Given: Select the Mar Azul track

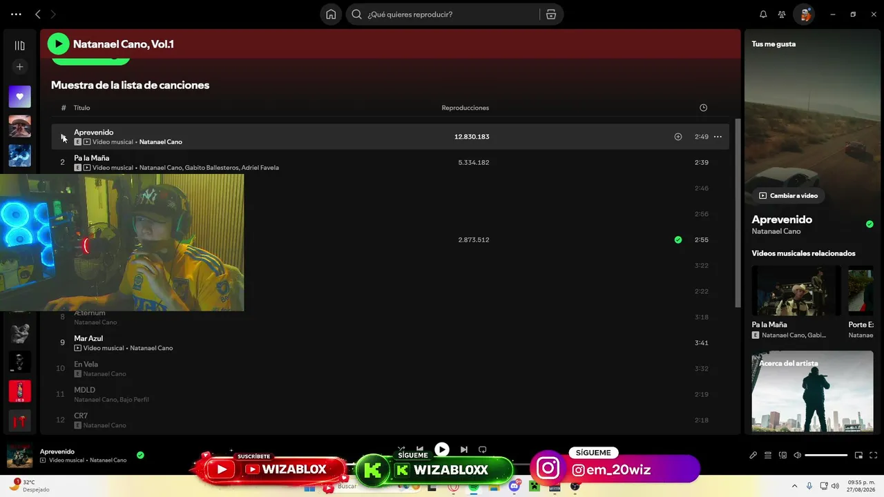Looking at the screenshot, I should (x=390, y=343).
